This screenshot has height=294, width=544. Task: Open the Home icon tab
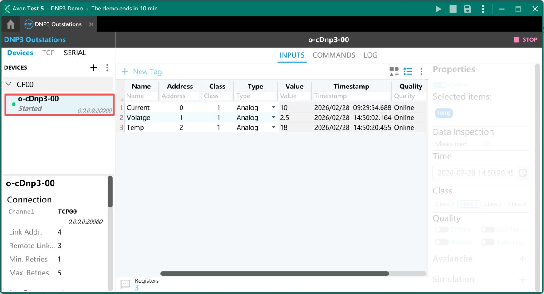click(x=11, y=24)
